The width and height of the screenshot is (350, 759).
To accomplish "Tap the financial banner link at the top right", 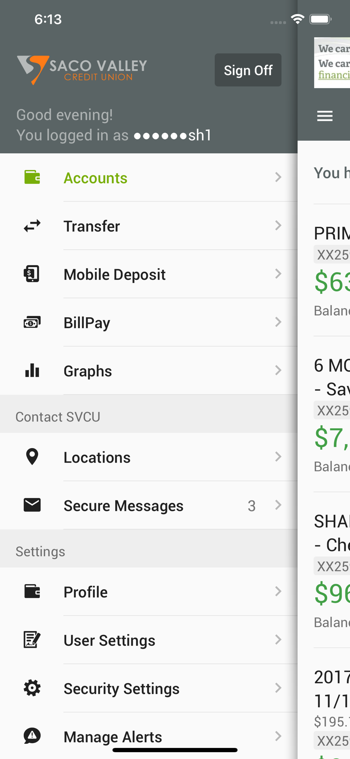I will point(334,75).
